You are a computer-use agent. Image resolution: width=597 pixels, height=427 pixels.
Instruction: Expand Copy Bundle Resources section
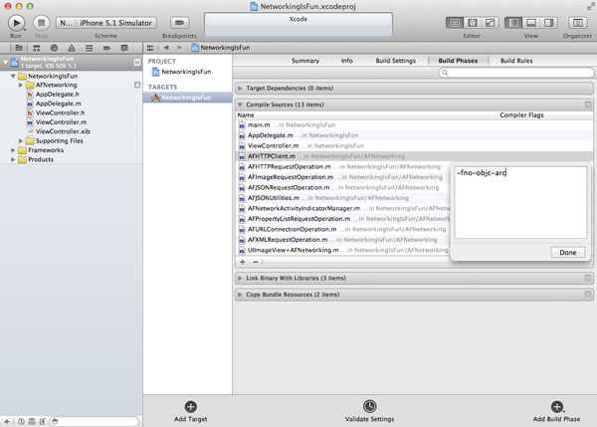pyautogui.click(x=240, y=295)
